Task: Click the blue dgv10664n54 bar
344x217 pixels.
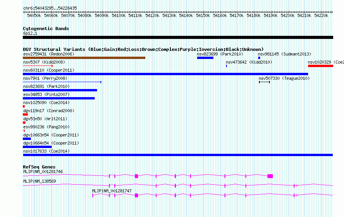Action: pos(37,147)
